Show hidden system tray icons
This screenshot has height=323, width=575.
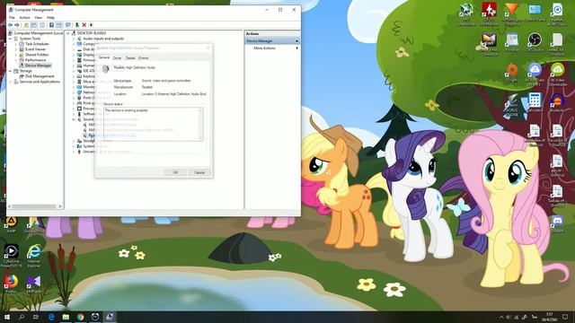501,317
